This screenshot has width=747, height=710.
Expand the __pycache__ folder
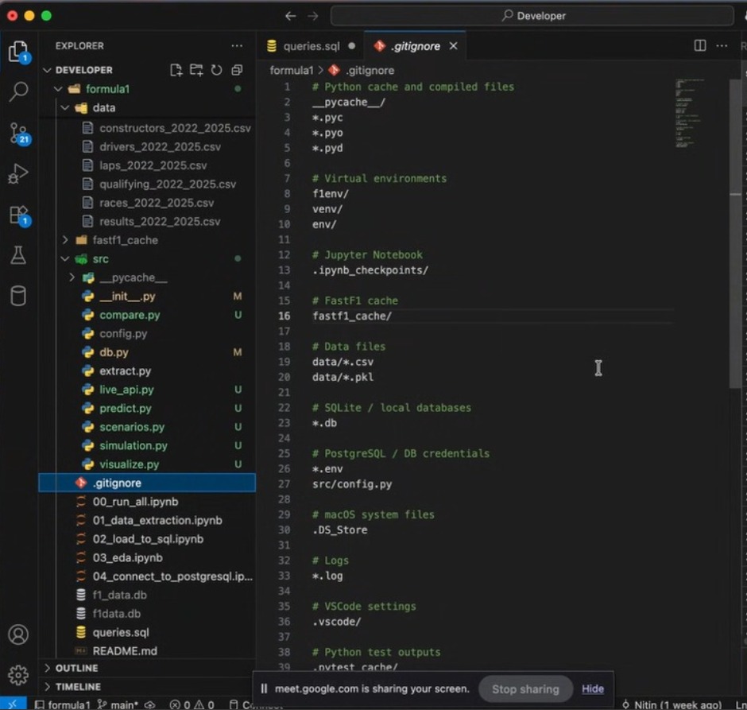coord(72,277)
